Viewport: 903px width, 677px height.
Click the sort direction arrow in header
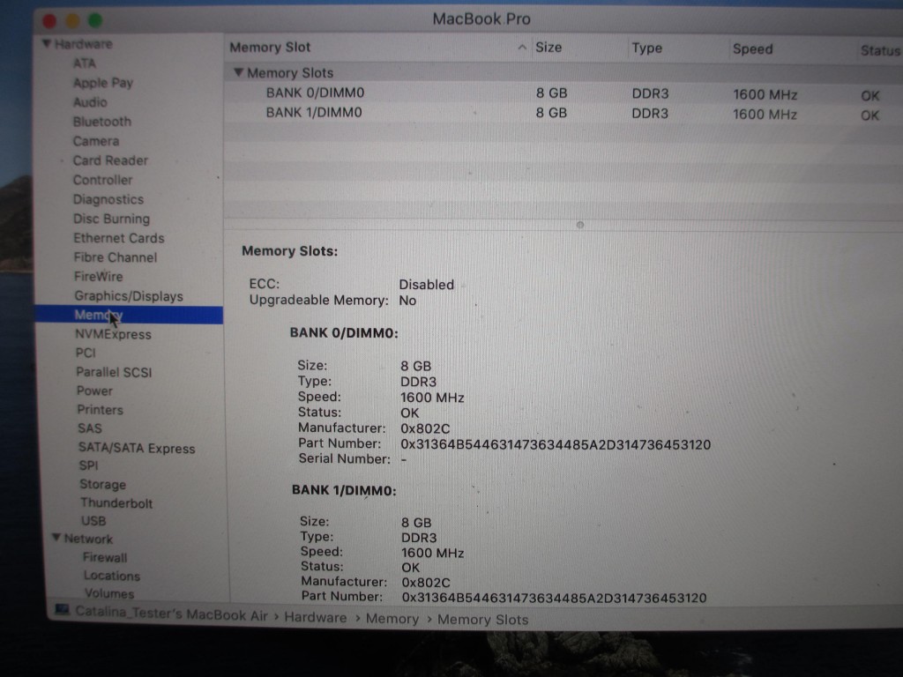click(522, 48)
